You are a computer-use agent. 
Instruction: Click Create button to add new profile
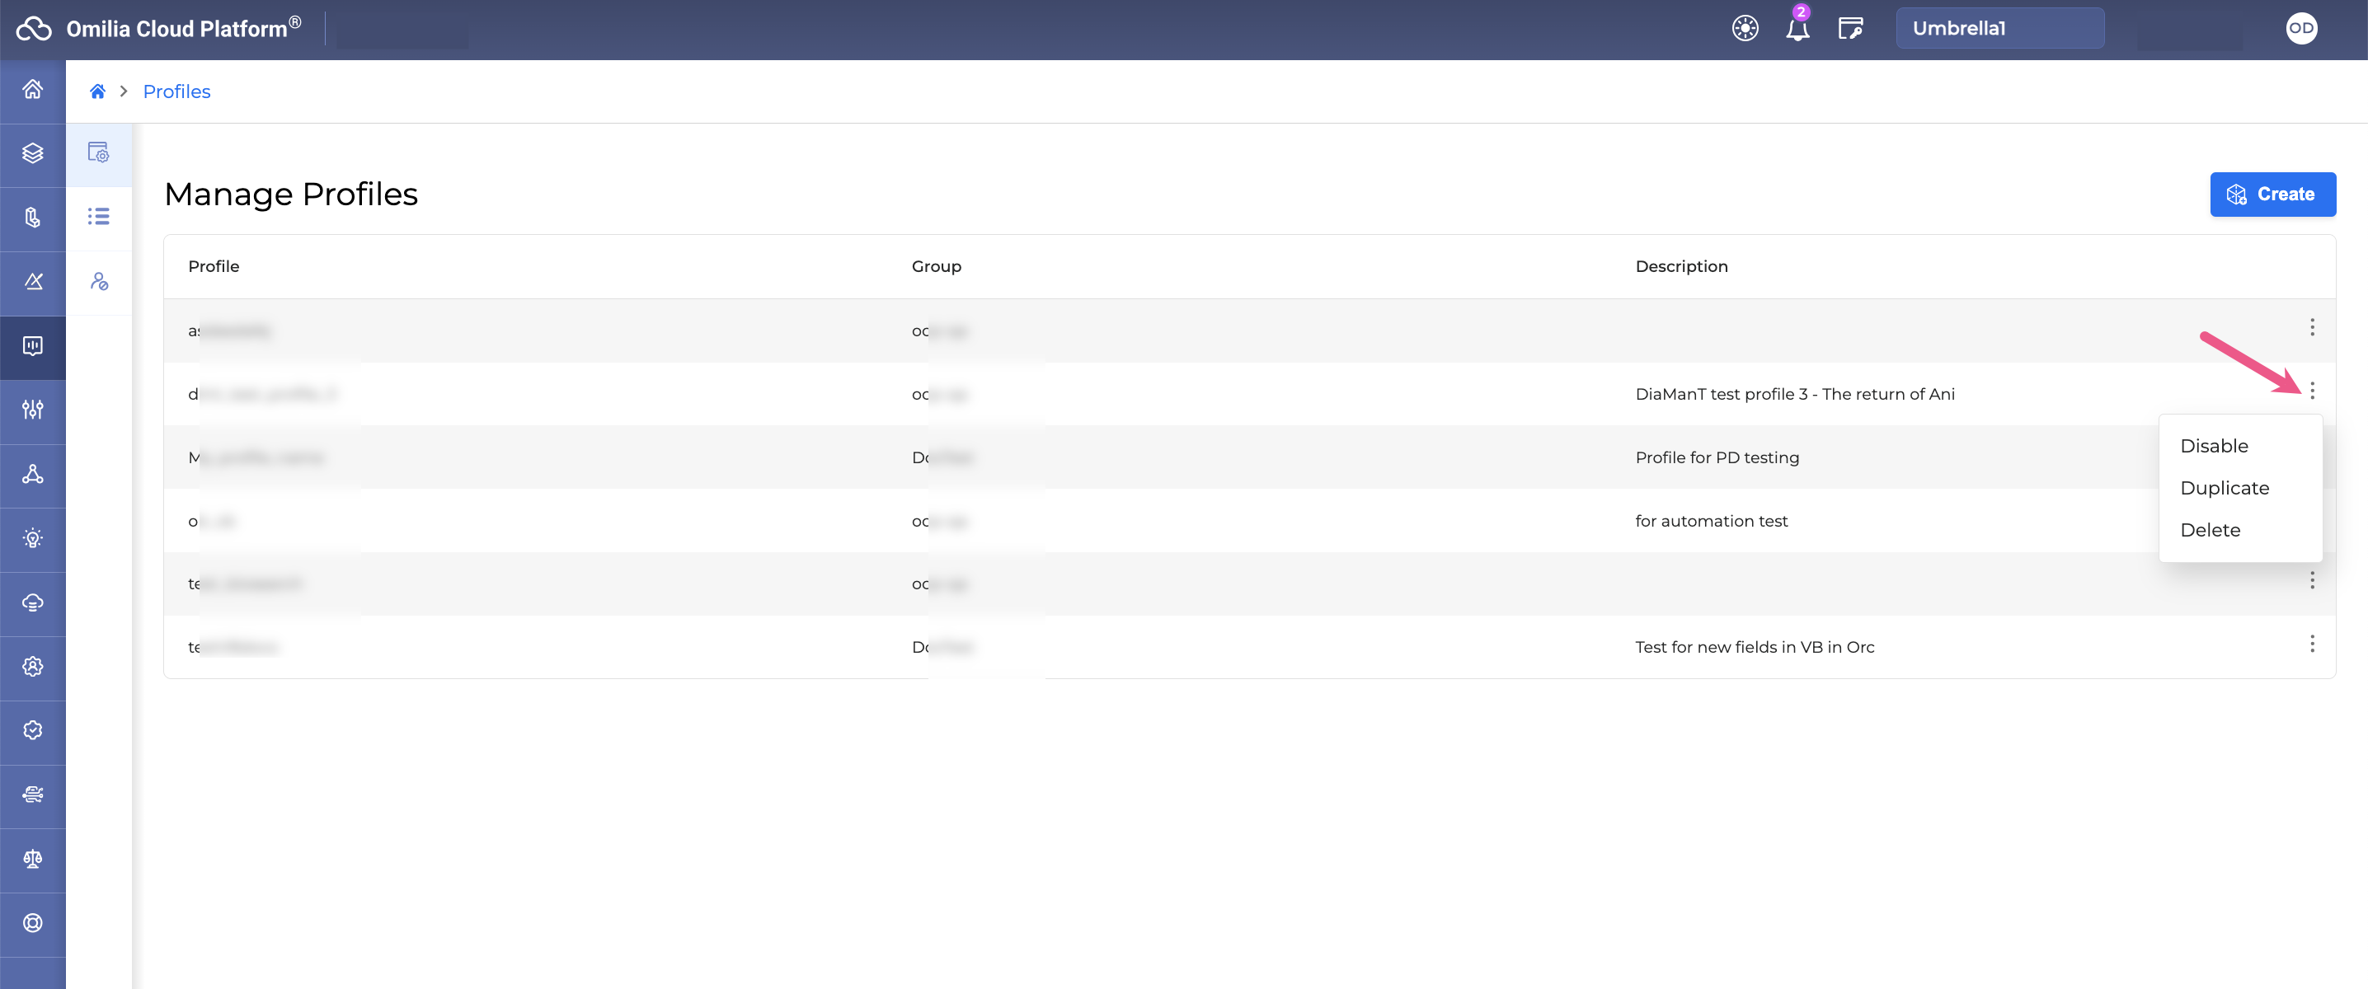(2272, 194)
